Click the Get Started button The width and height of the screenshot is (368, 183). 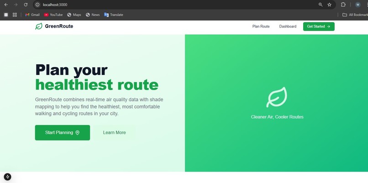coord(319,26)
